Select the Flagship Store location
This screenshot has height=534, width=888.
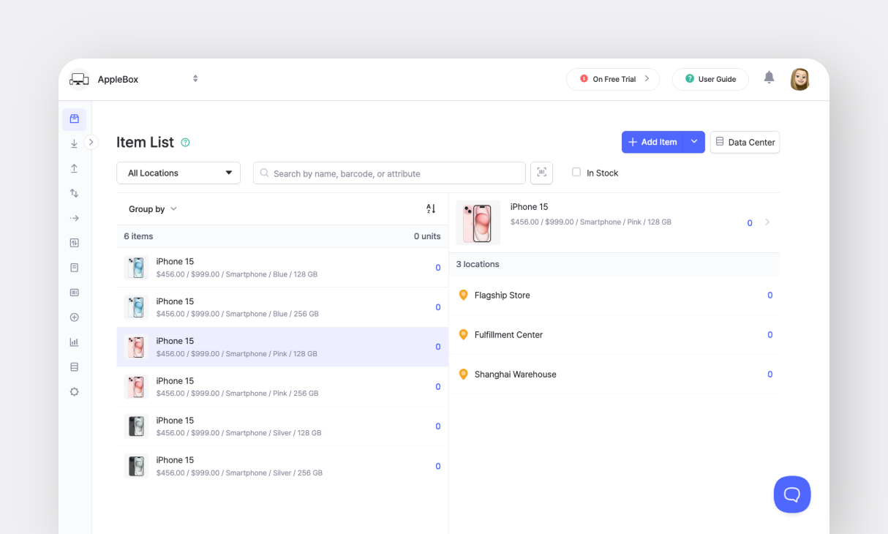(x=614, y=296)
